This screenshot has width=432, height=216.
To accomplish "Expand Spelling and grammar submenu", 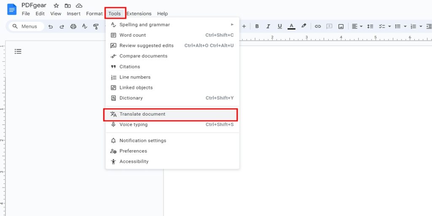I will [x=173, y=24].
